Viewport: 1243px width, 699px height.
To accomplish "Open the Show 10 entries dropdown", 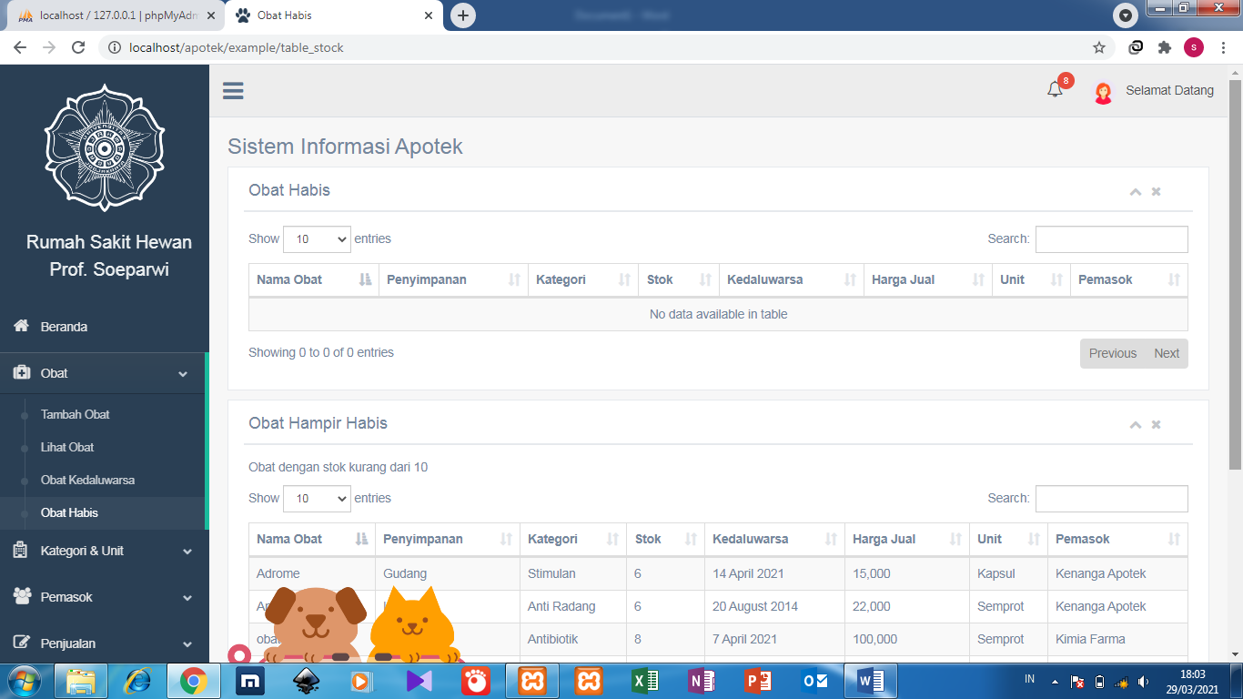I will [317, 238].
